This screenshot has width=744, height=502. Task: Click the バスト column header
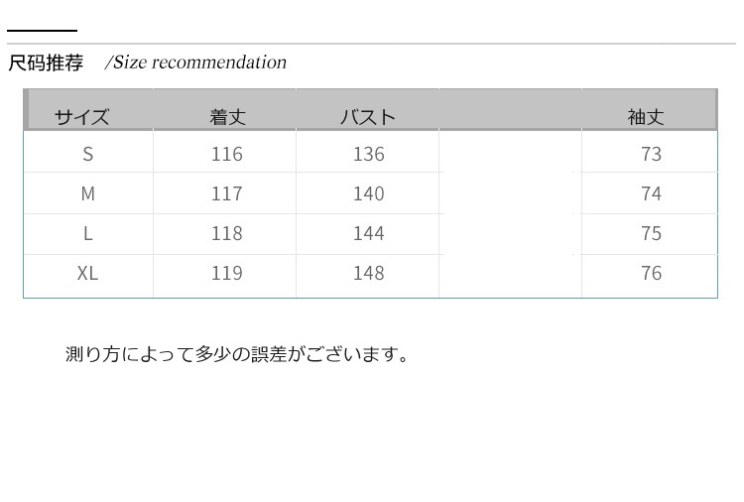pyautogui.click(x=368, y=117)
